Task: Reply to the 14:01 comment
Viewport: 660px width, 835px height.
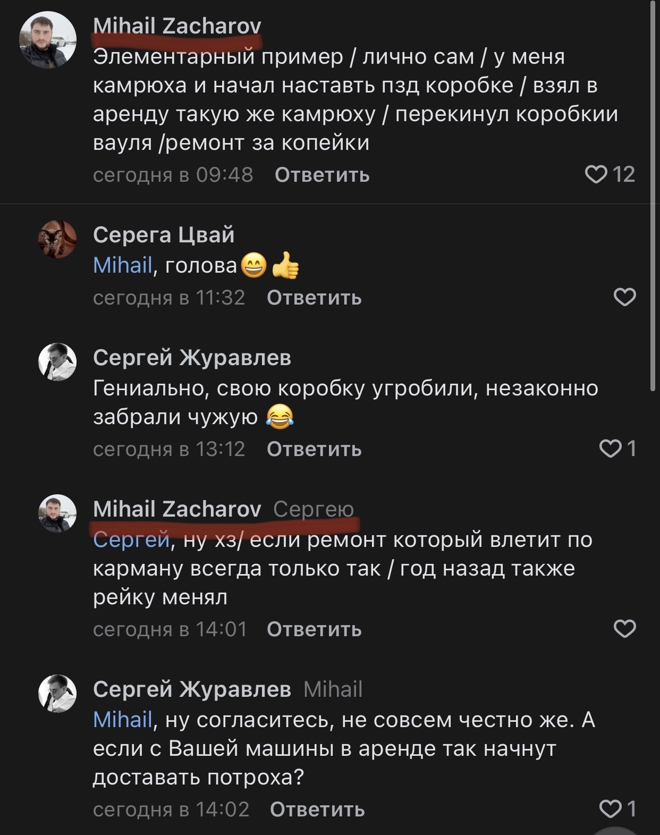Action: tap(314, 629)
